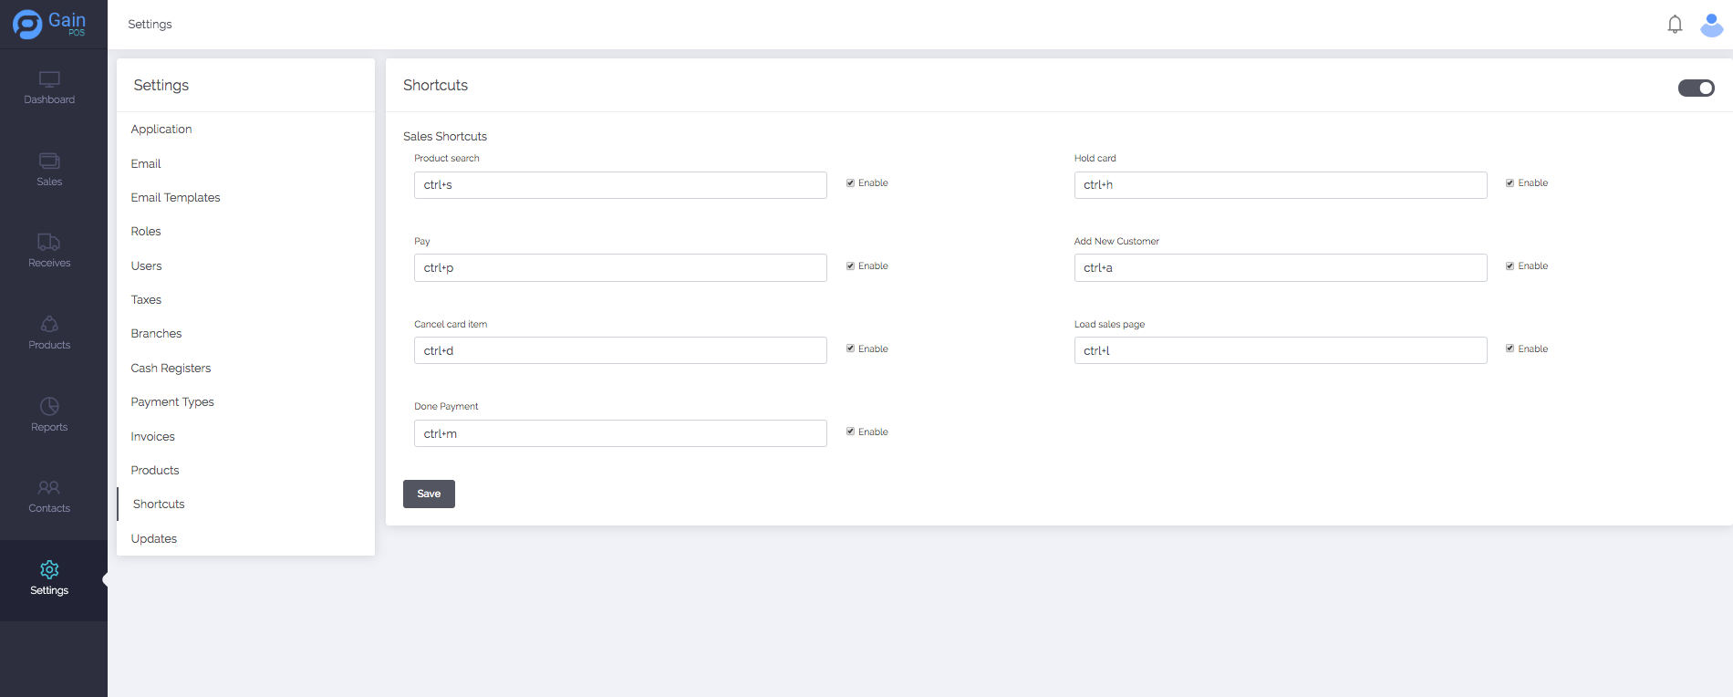Open Products from the left sidebar
This screenshot has height=697, width=1733.
(x=49, y=333)
